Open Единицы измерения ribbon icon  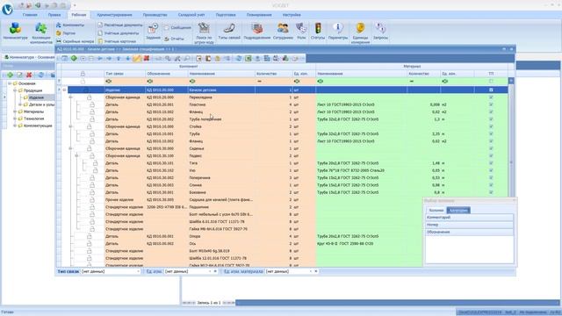(360, 32)
